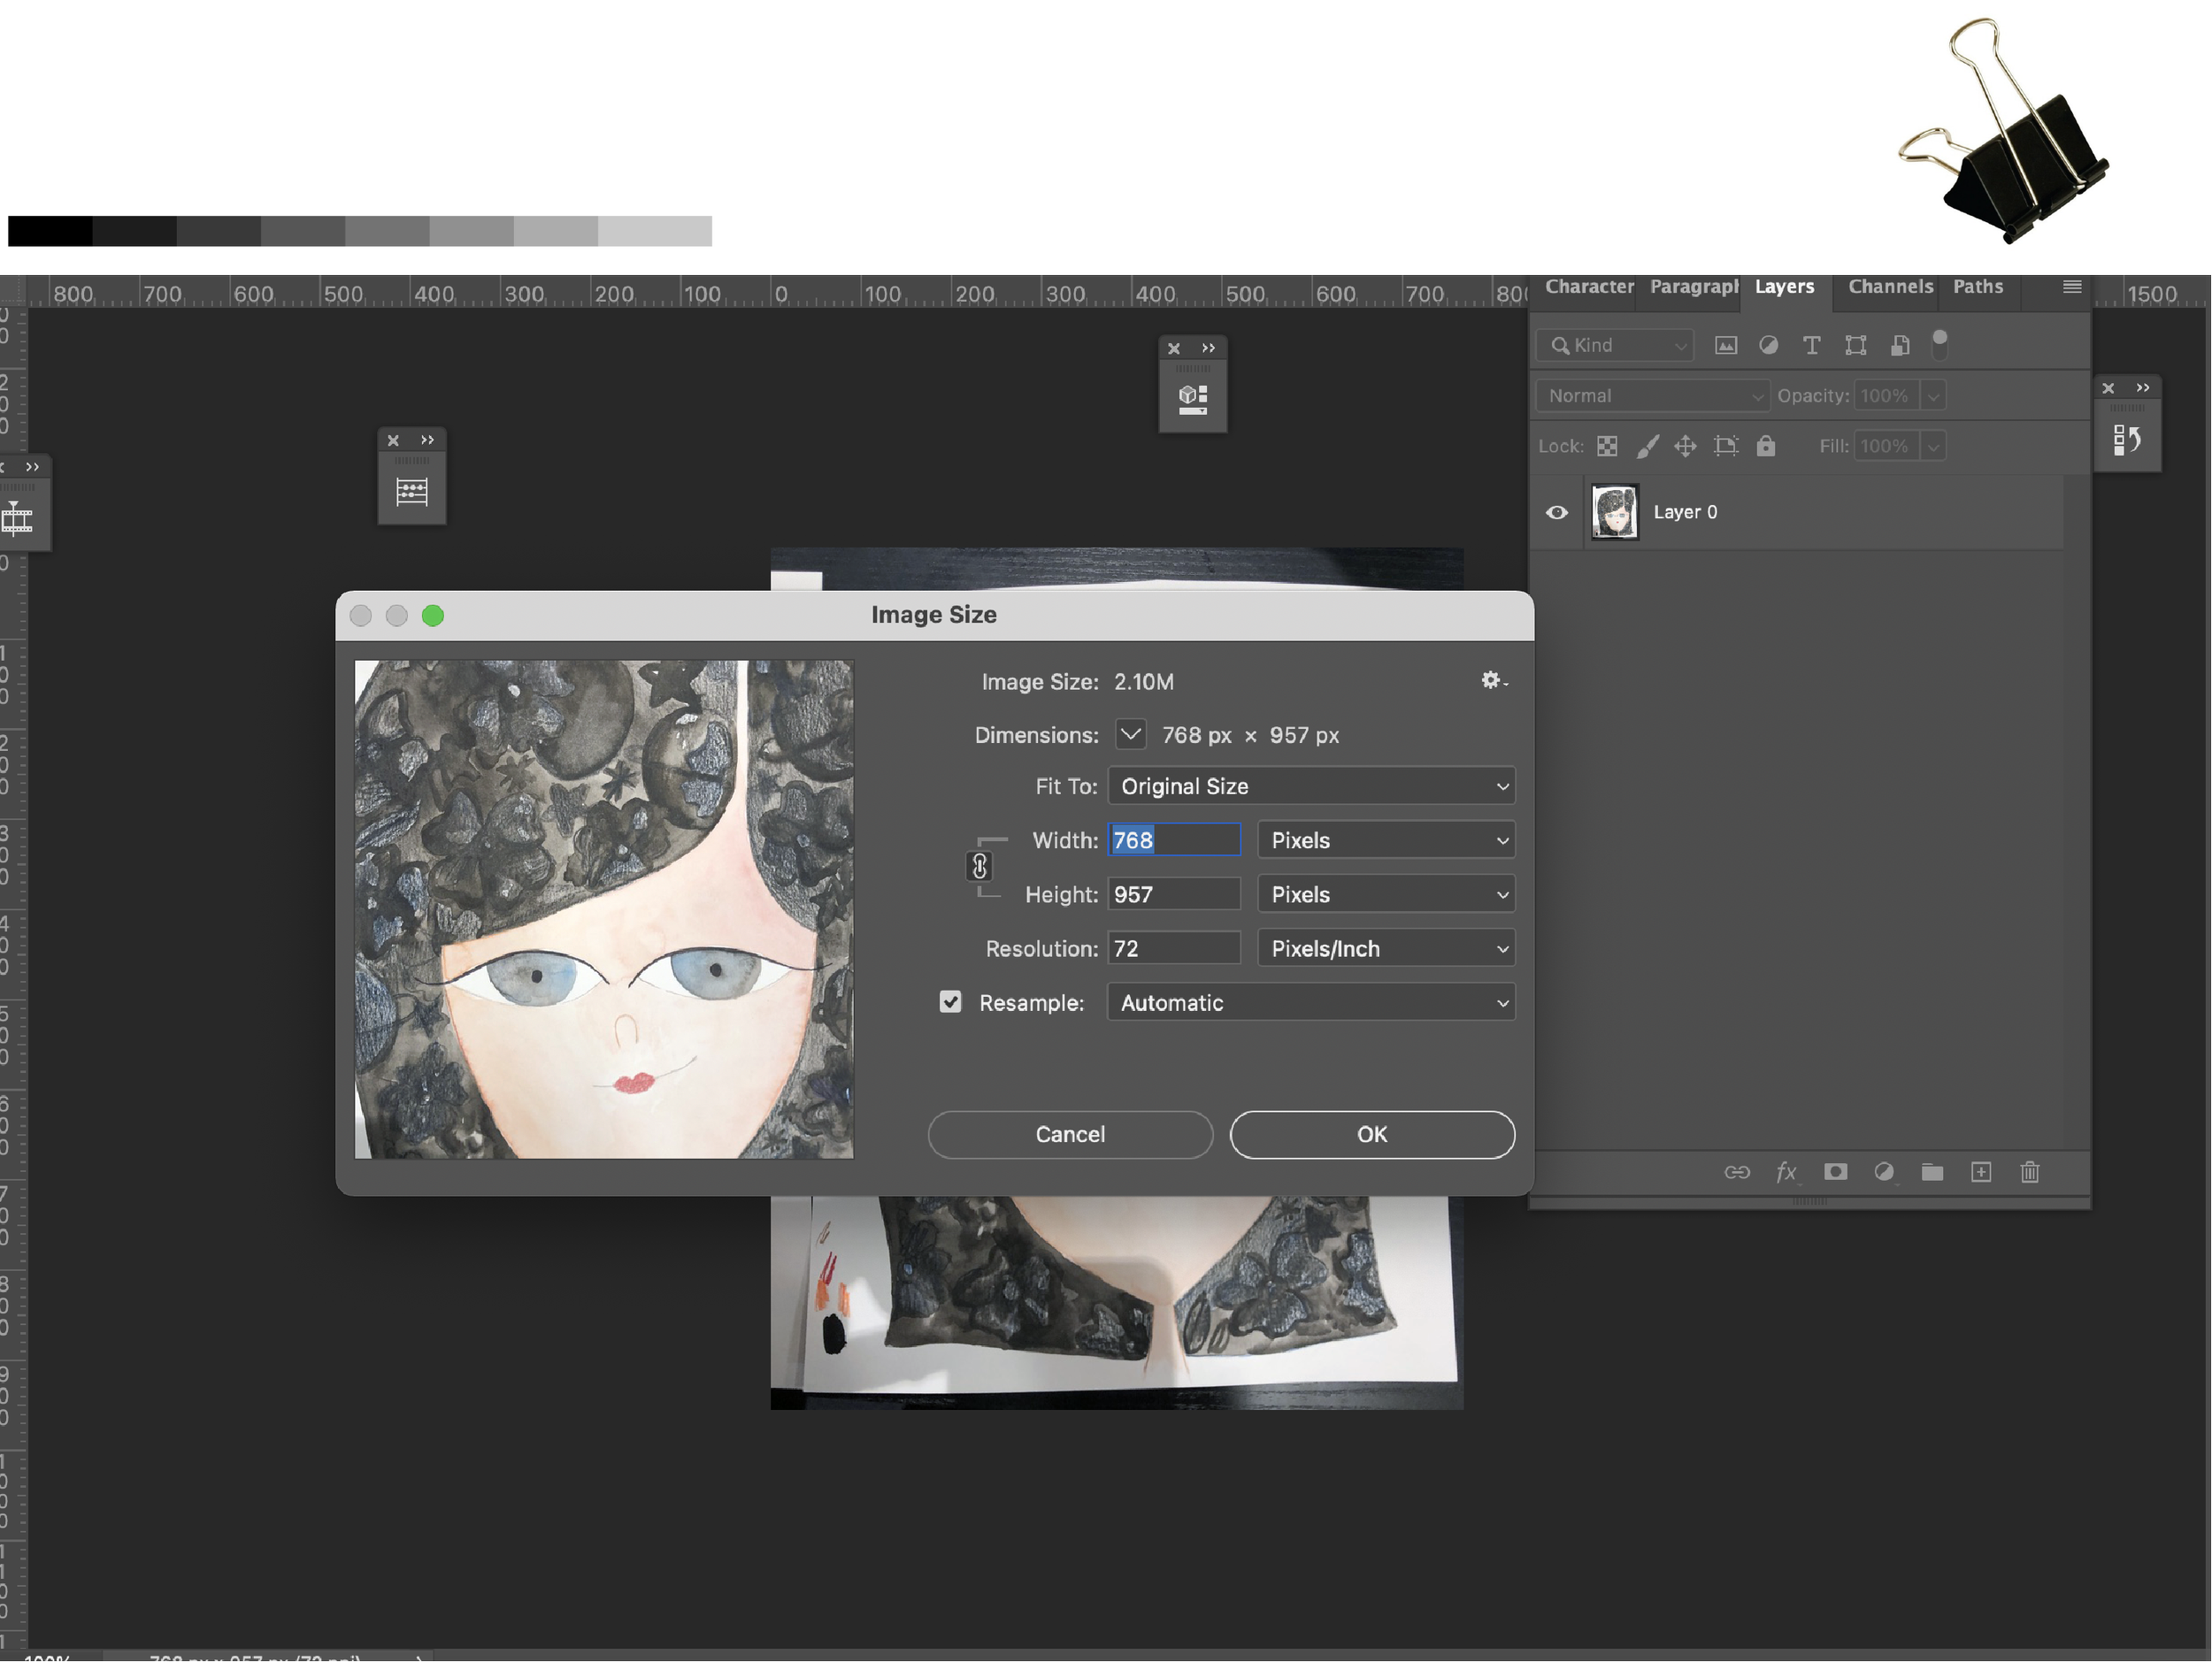Click the Height input field
This screenshot has height=1662, width=2212.
coord(1174,894)
